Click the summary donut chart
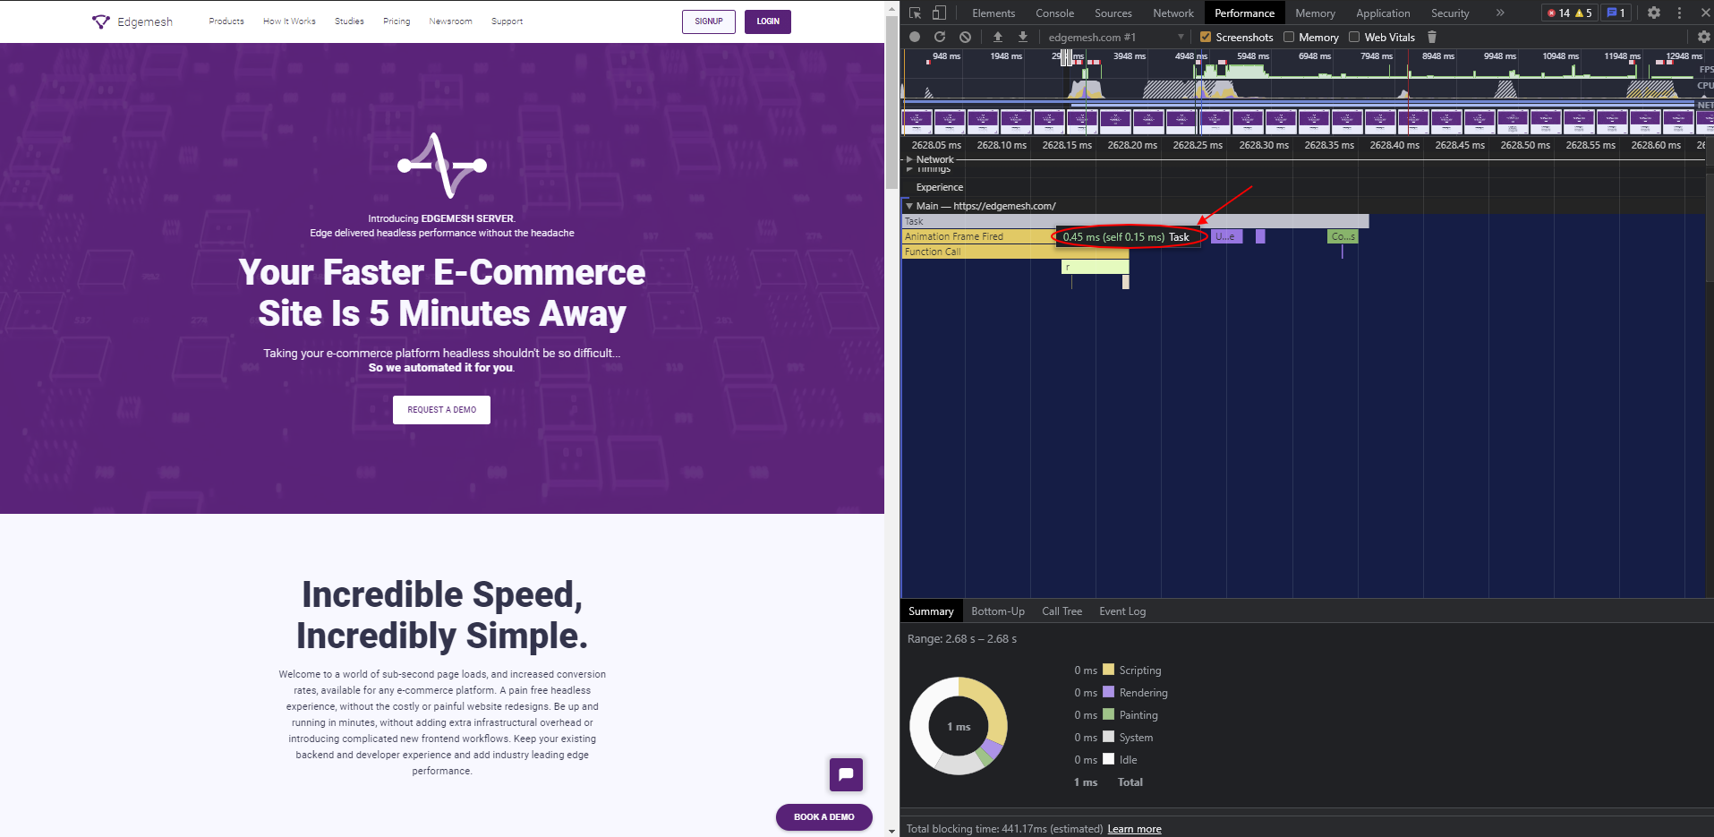Image resolution: width=1714 pixels, height=837 pixels. (x=959, y=726)
